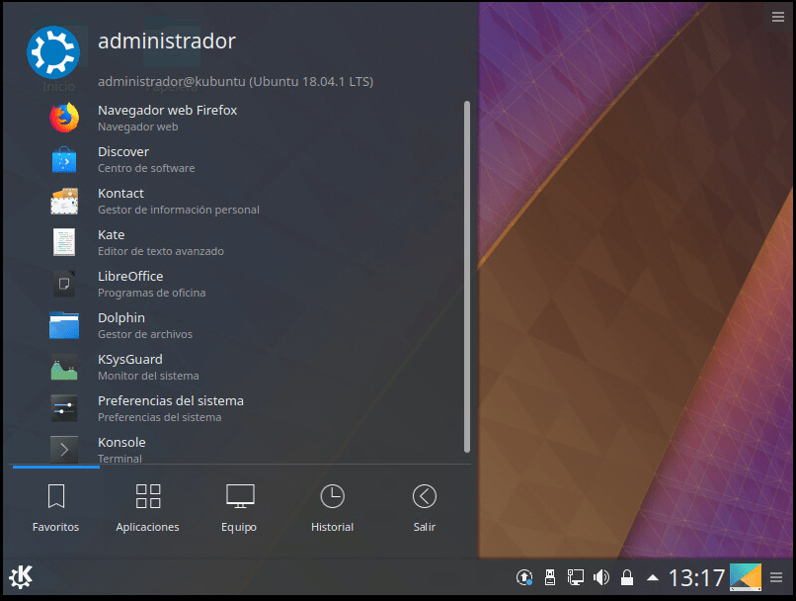Open Discover software center
The width and height of the screenshot is (796, 601).
pos(122,159)
